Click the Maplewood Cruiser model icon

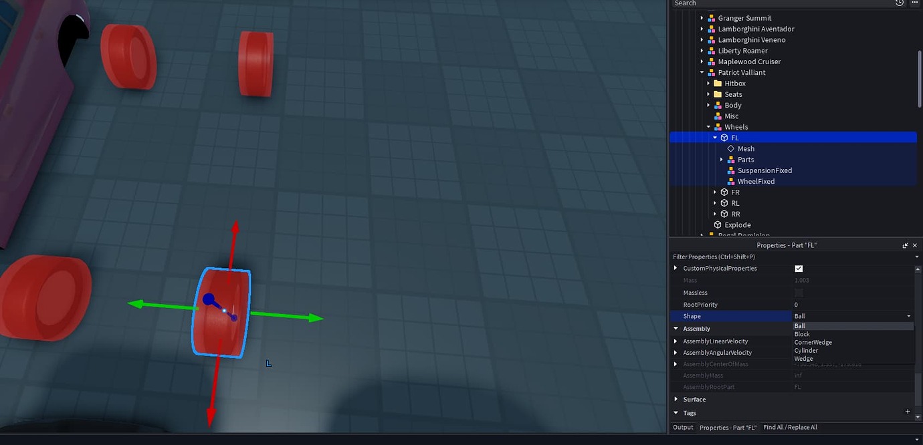712,61
